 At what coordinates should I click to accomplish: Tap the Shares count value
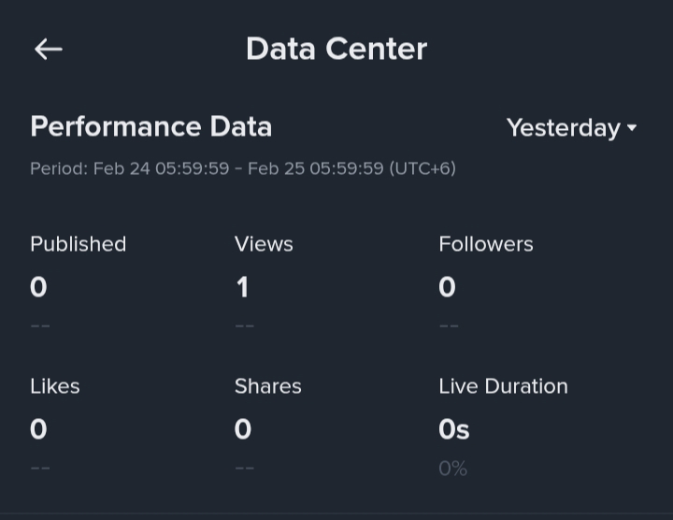[x=243, y=429]
